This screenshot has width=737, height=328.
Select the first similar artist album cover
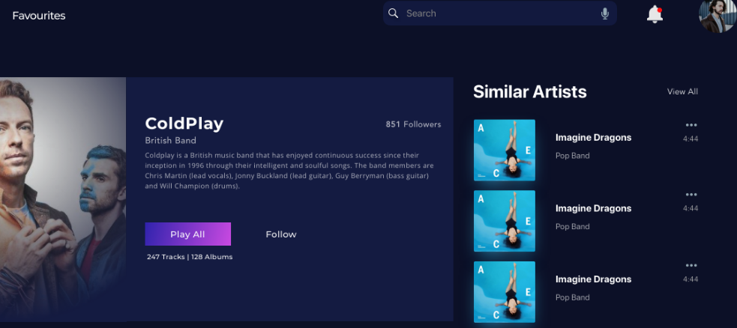tap(505, 151)
